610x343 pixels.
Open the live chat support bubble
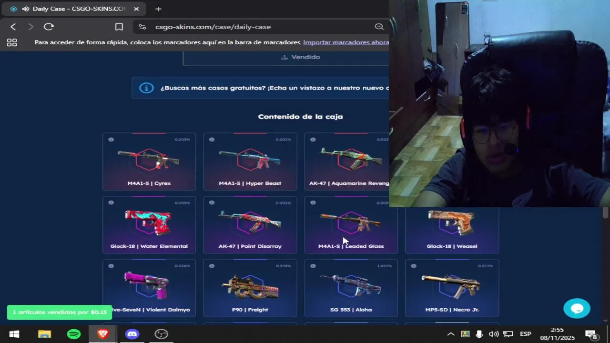point(577,308)
